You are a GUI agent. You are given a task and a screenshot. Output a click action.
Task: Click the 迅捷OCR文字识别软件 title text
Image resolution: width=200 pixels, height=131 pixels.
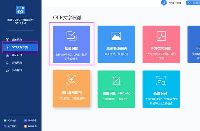pos(20,20)
